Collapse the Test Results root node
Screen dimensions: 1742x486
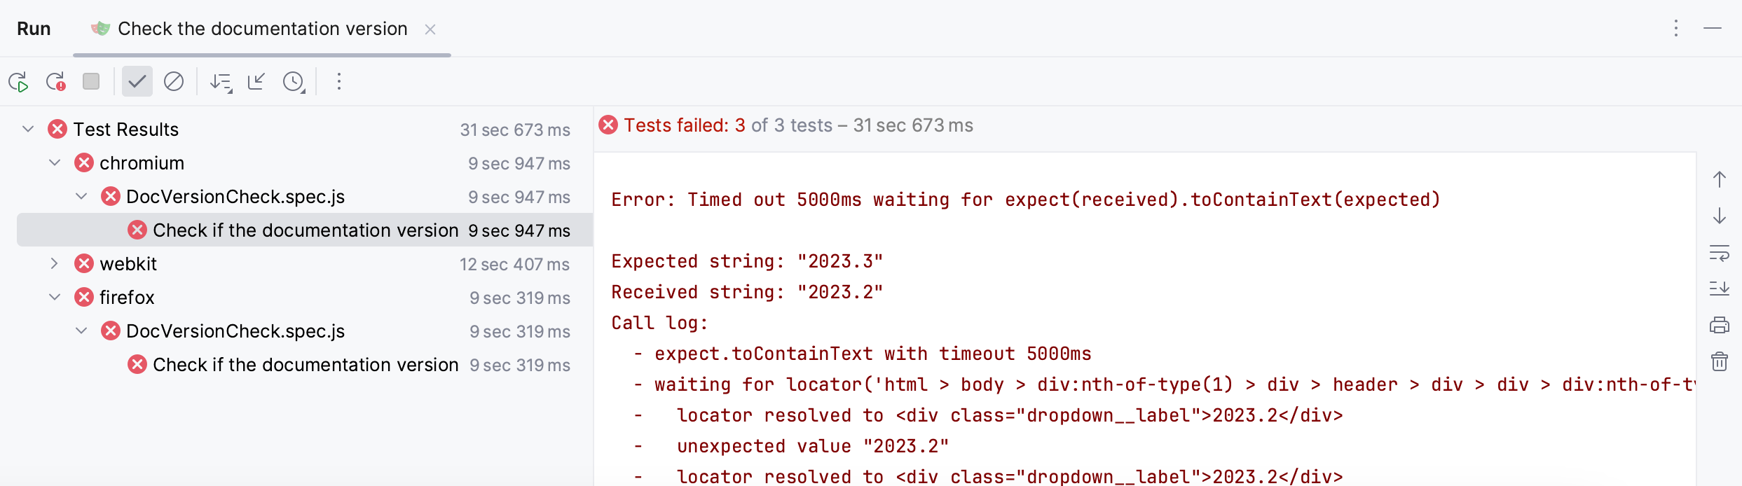pyautogui.click(x=28, y=129)
